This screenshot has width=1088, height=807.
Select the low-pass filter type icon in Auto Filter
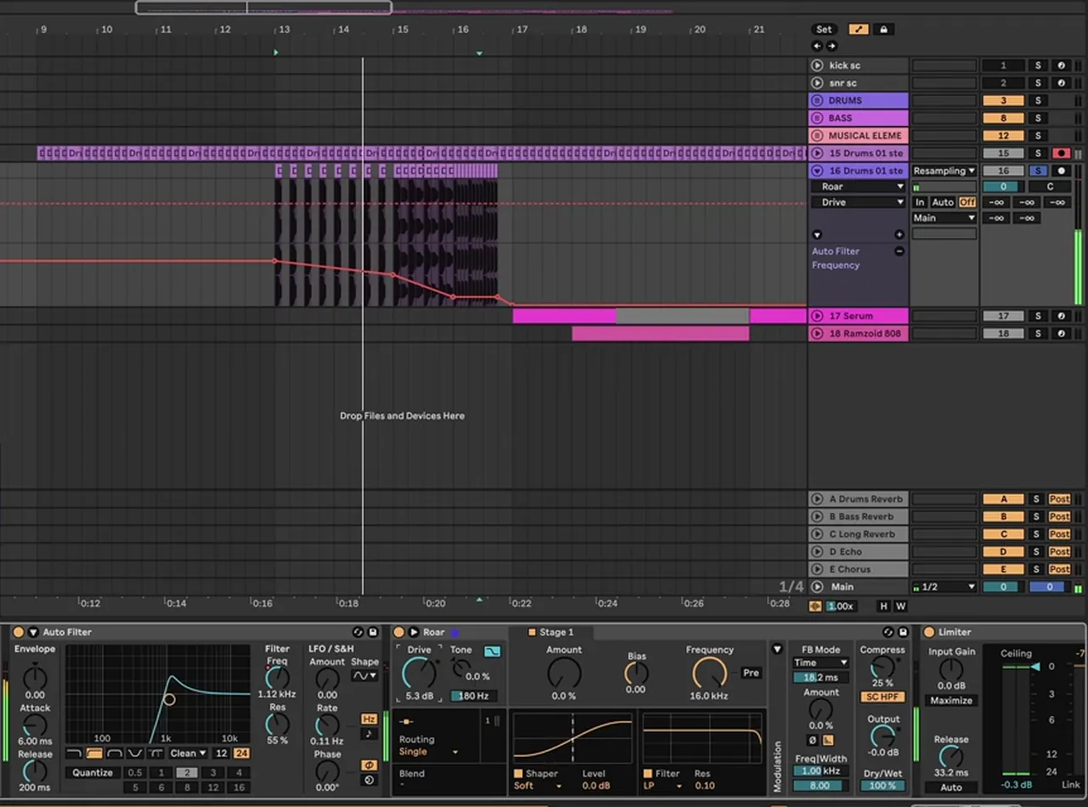[x=74, y=753]
